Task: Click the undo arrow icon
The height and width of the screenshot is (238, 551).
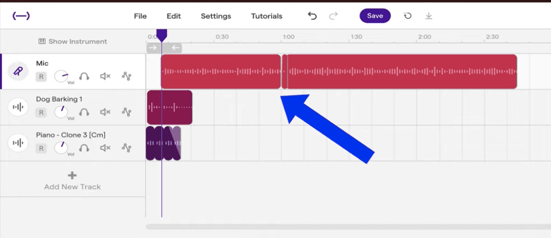Action: click(x=312, y=16)
